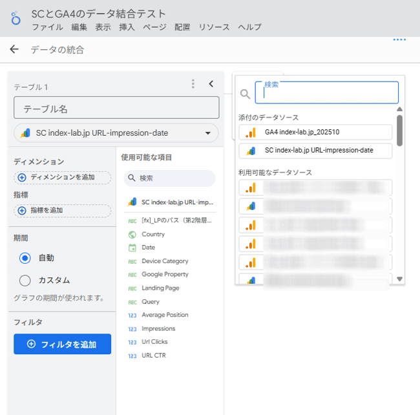Click the ABC type icon beside Google Property
The height and width of the screenshot is (415, 420).
132,275
